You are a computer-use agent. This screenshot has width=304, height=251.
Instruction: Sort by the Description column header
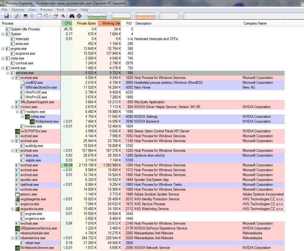[188, 23]
